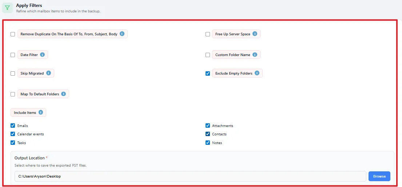This screenshot has height=187, width=402.
Task: Click the Browse button
Action: point(379,176)
